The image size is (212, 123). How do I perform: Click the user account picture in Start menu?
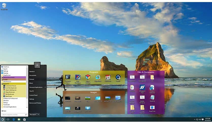click(37, 65)
